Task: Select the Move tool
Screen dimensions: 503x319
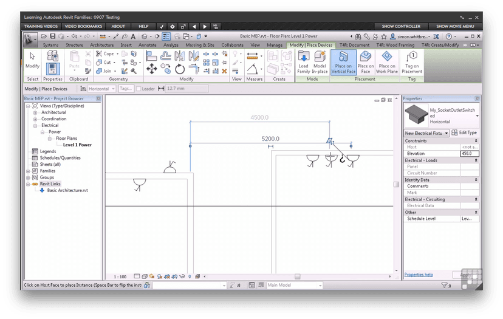Action: click(x=151, y=69)
